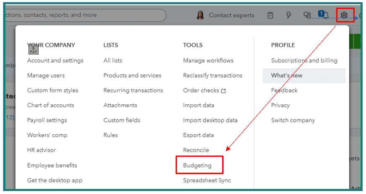Screen dimensions: 366x194
Task: Open the Reconcile tool
Action: [x=196, y=150]
